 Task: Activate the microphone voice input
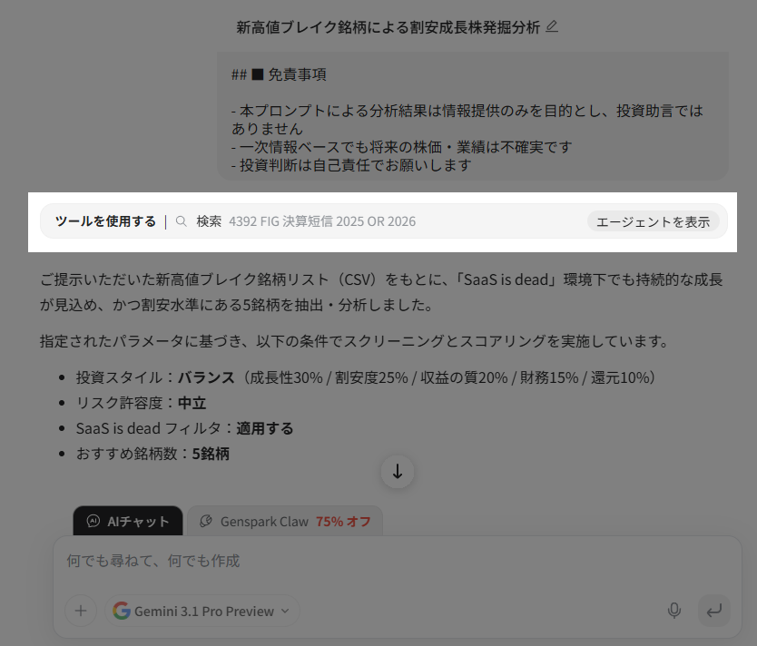674,611
